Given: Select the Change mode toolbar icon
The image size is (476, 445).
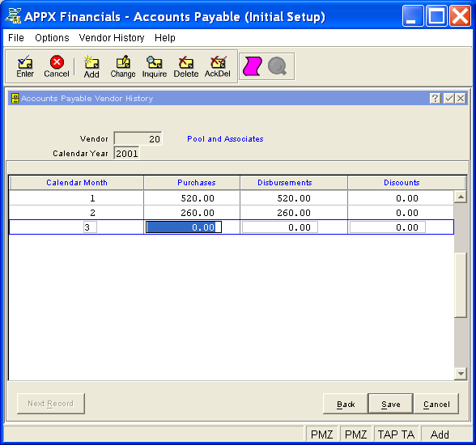Looking at the screenshot, I should click(123, 66).
